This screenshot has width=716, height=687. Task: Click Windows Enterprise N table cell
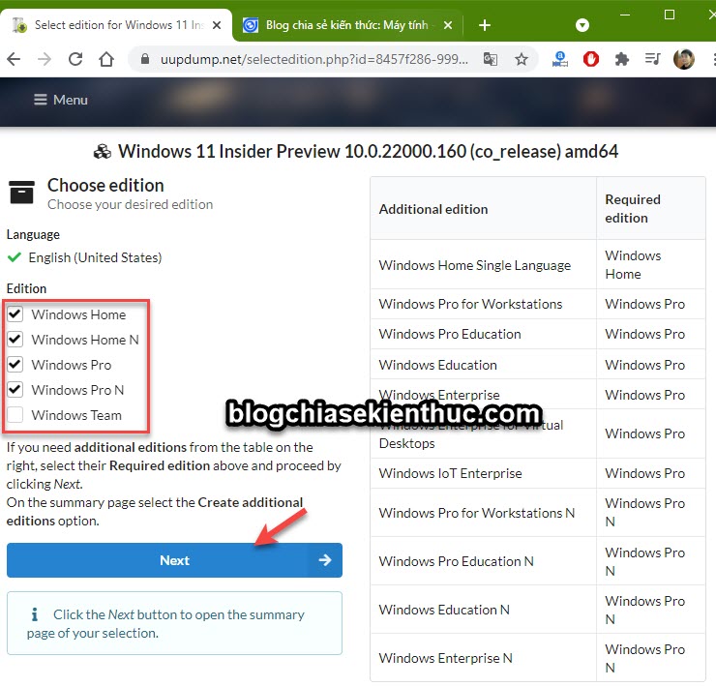click(x=483, y=658)
